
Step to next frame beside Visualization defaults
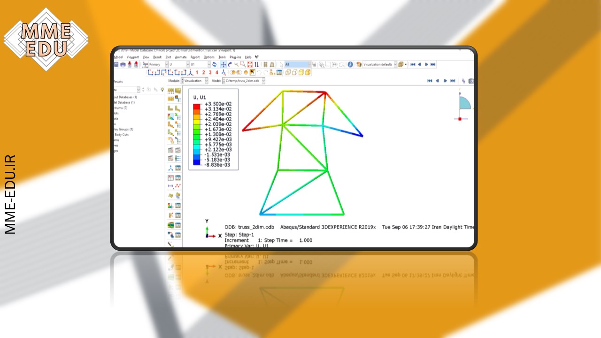tap(426, 64)
